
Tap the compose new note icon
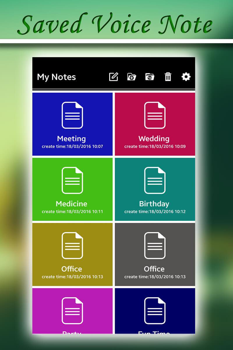click(114, 77)
